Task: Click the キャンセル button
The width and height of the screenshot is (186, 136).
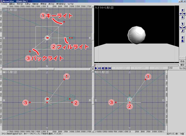Action: coord(182,68)
